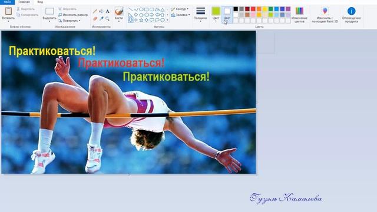Switch to the Главная tab
Screen dimensions: 377x212
[24, 2]
